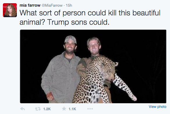Expand the attached photo in the tweet

click(93, 66)
